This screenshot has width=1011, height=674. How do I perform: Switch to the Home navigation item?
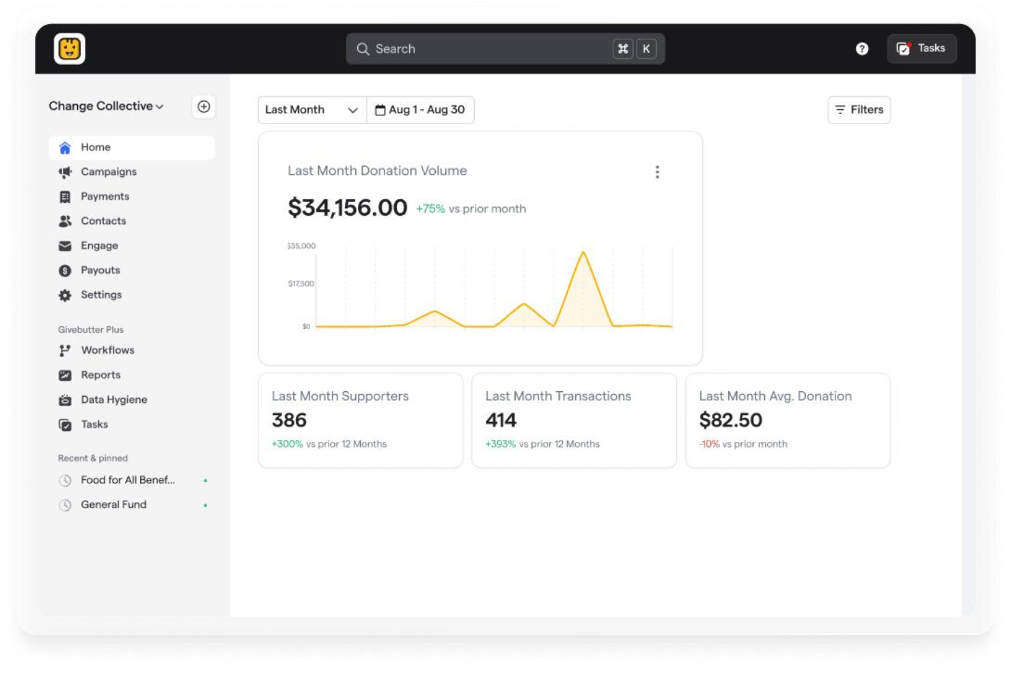(x=95, y=147)
